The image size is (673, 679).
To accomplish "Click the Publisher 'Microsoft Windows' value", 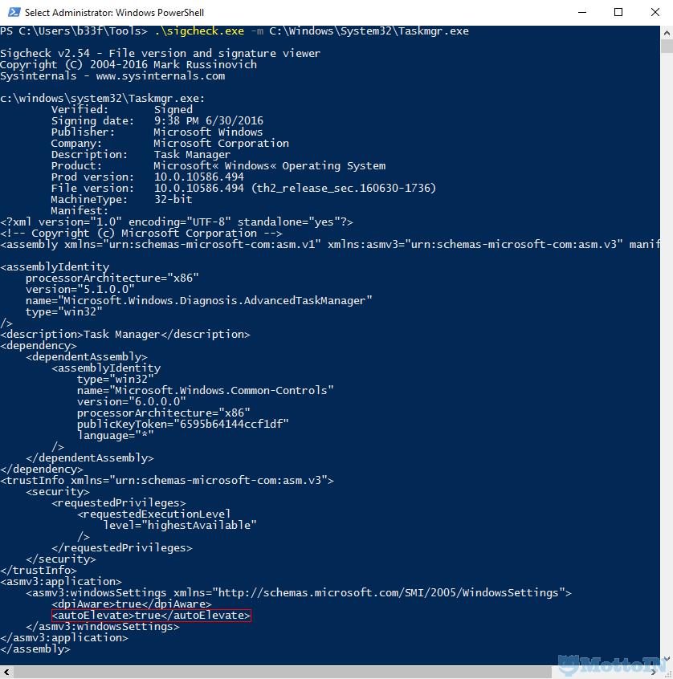I will [208, 132].
